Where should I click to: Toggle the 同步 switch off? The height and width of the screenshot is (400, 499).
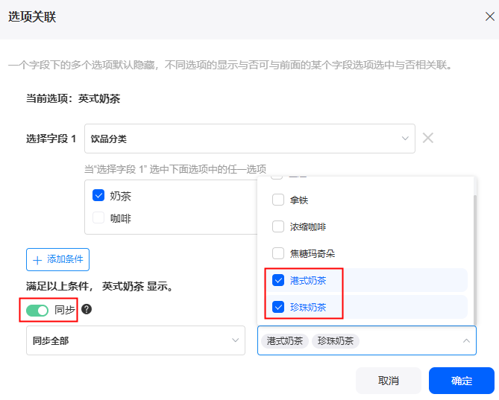(37, 310)
